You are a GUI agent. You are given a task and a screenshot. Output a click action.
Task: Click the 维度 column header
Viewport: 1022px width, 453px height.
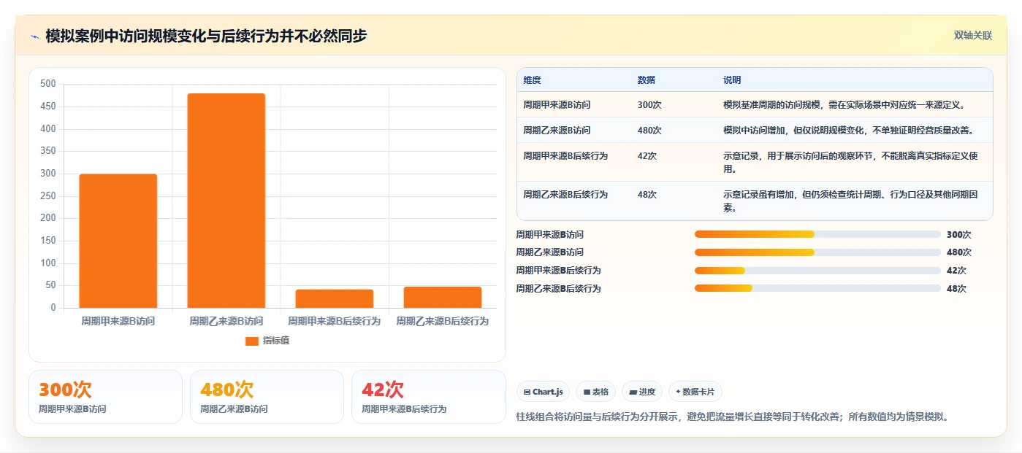(x=532, y=80)
